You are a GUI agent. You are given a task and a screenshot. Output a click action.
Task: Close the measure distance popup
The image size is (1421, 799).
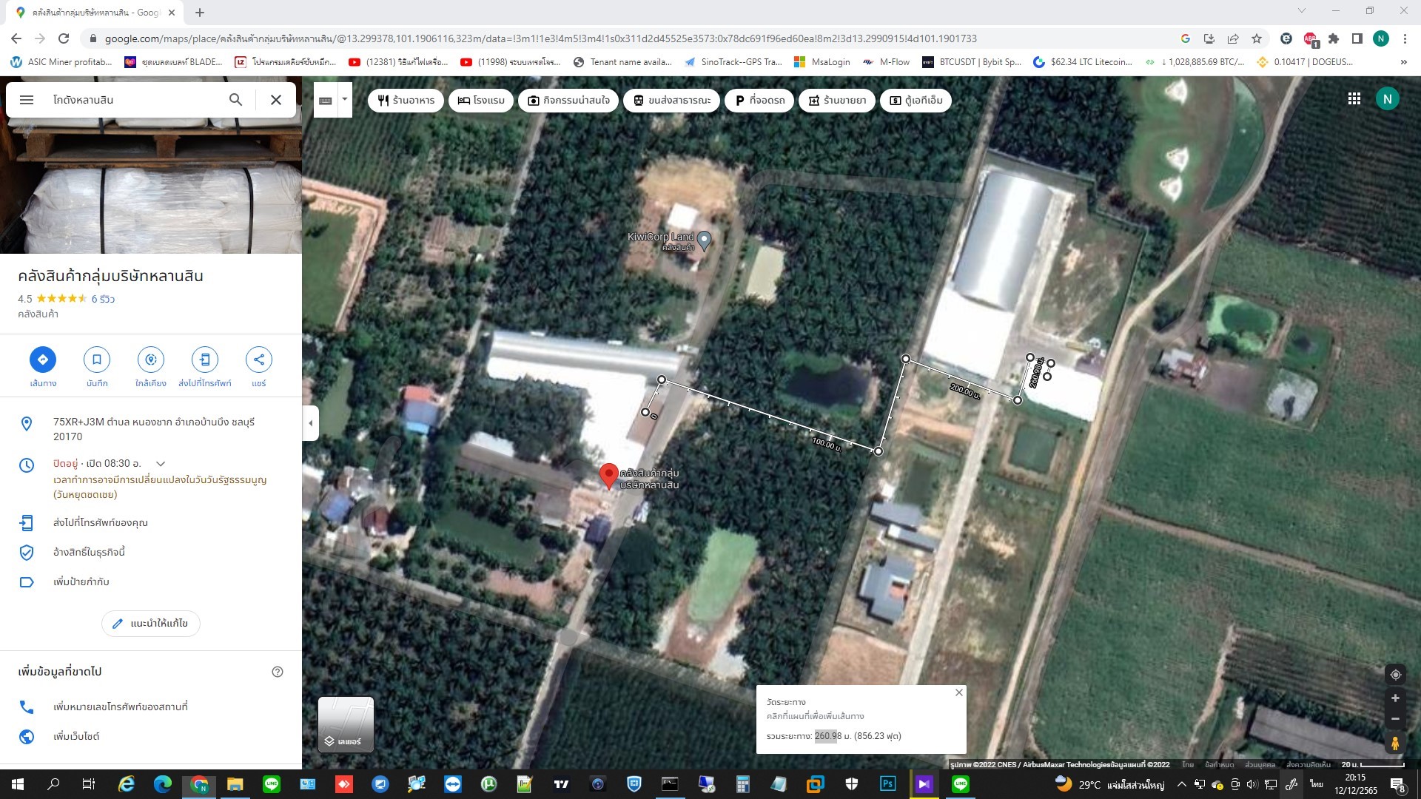(x=958, y=692)
